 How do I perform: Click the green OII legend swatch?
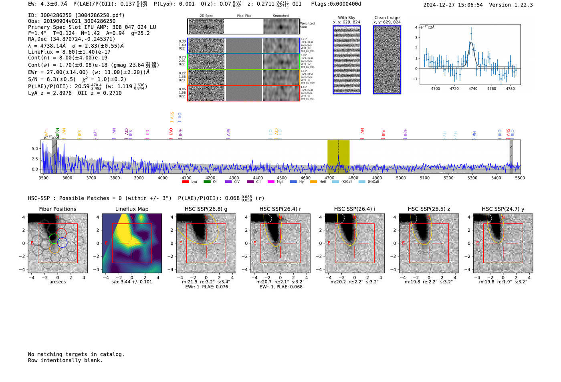(207, 182)
